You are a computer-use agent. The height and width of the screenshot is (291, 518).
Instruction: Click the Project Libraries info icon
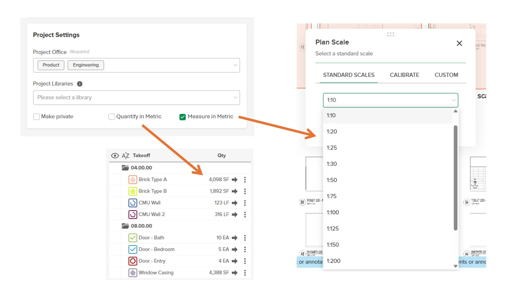[x=80, y=84]
